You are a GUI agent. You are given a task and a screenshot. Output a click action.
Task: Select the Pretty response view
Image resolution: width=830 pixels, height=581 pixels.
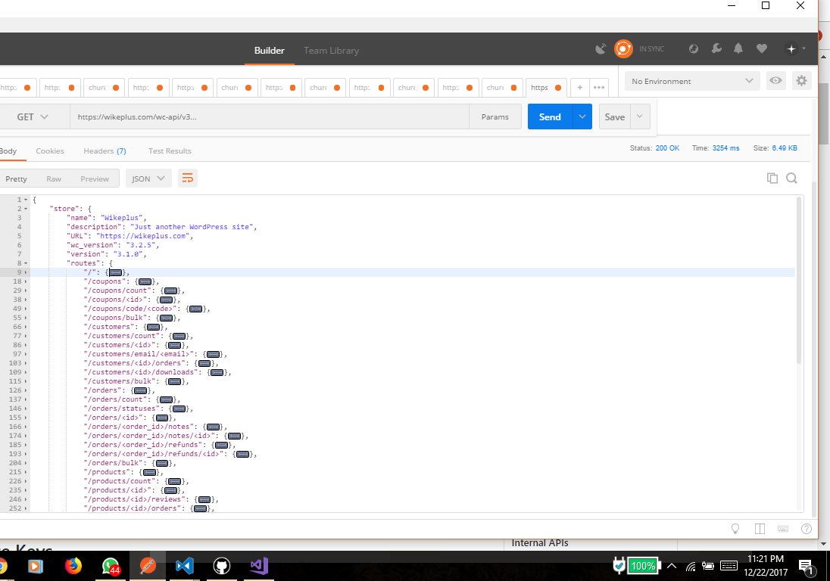tap(16, 179)
